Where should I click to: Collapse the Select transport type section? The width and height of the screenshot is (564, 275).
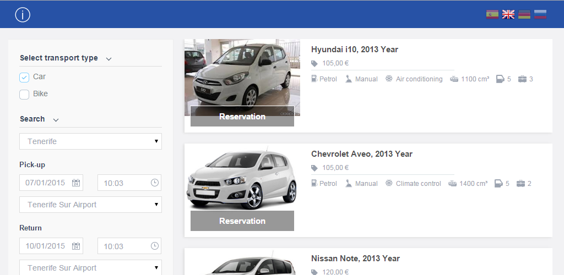pos(109,59)
